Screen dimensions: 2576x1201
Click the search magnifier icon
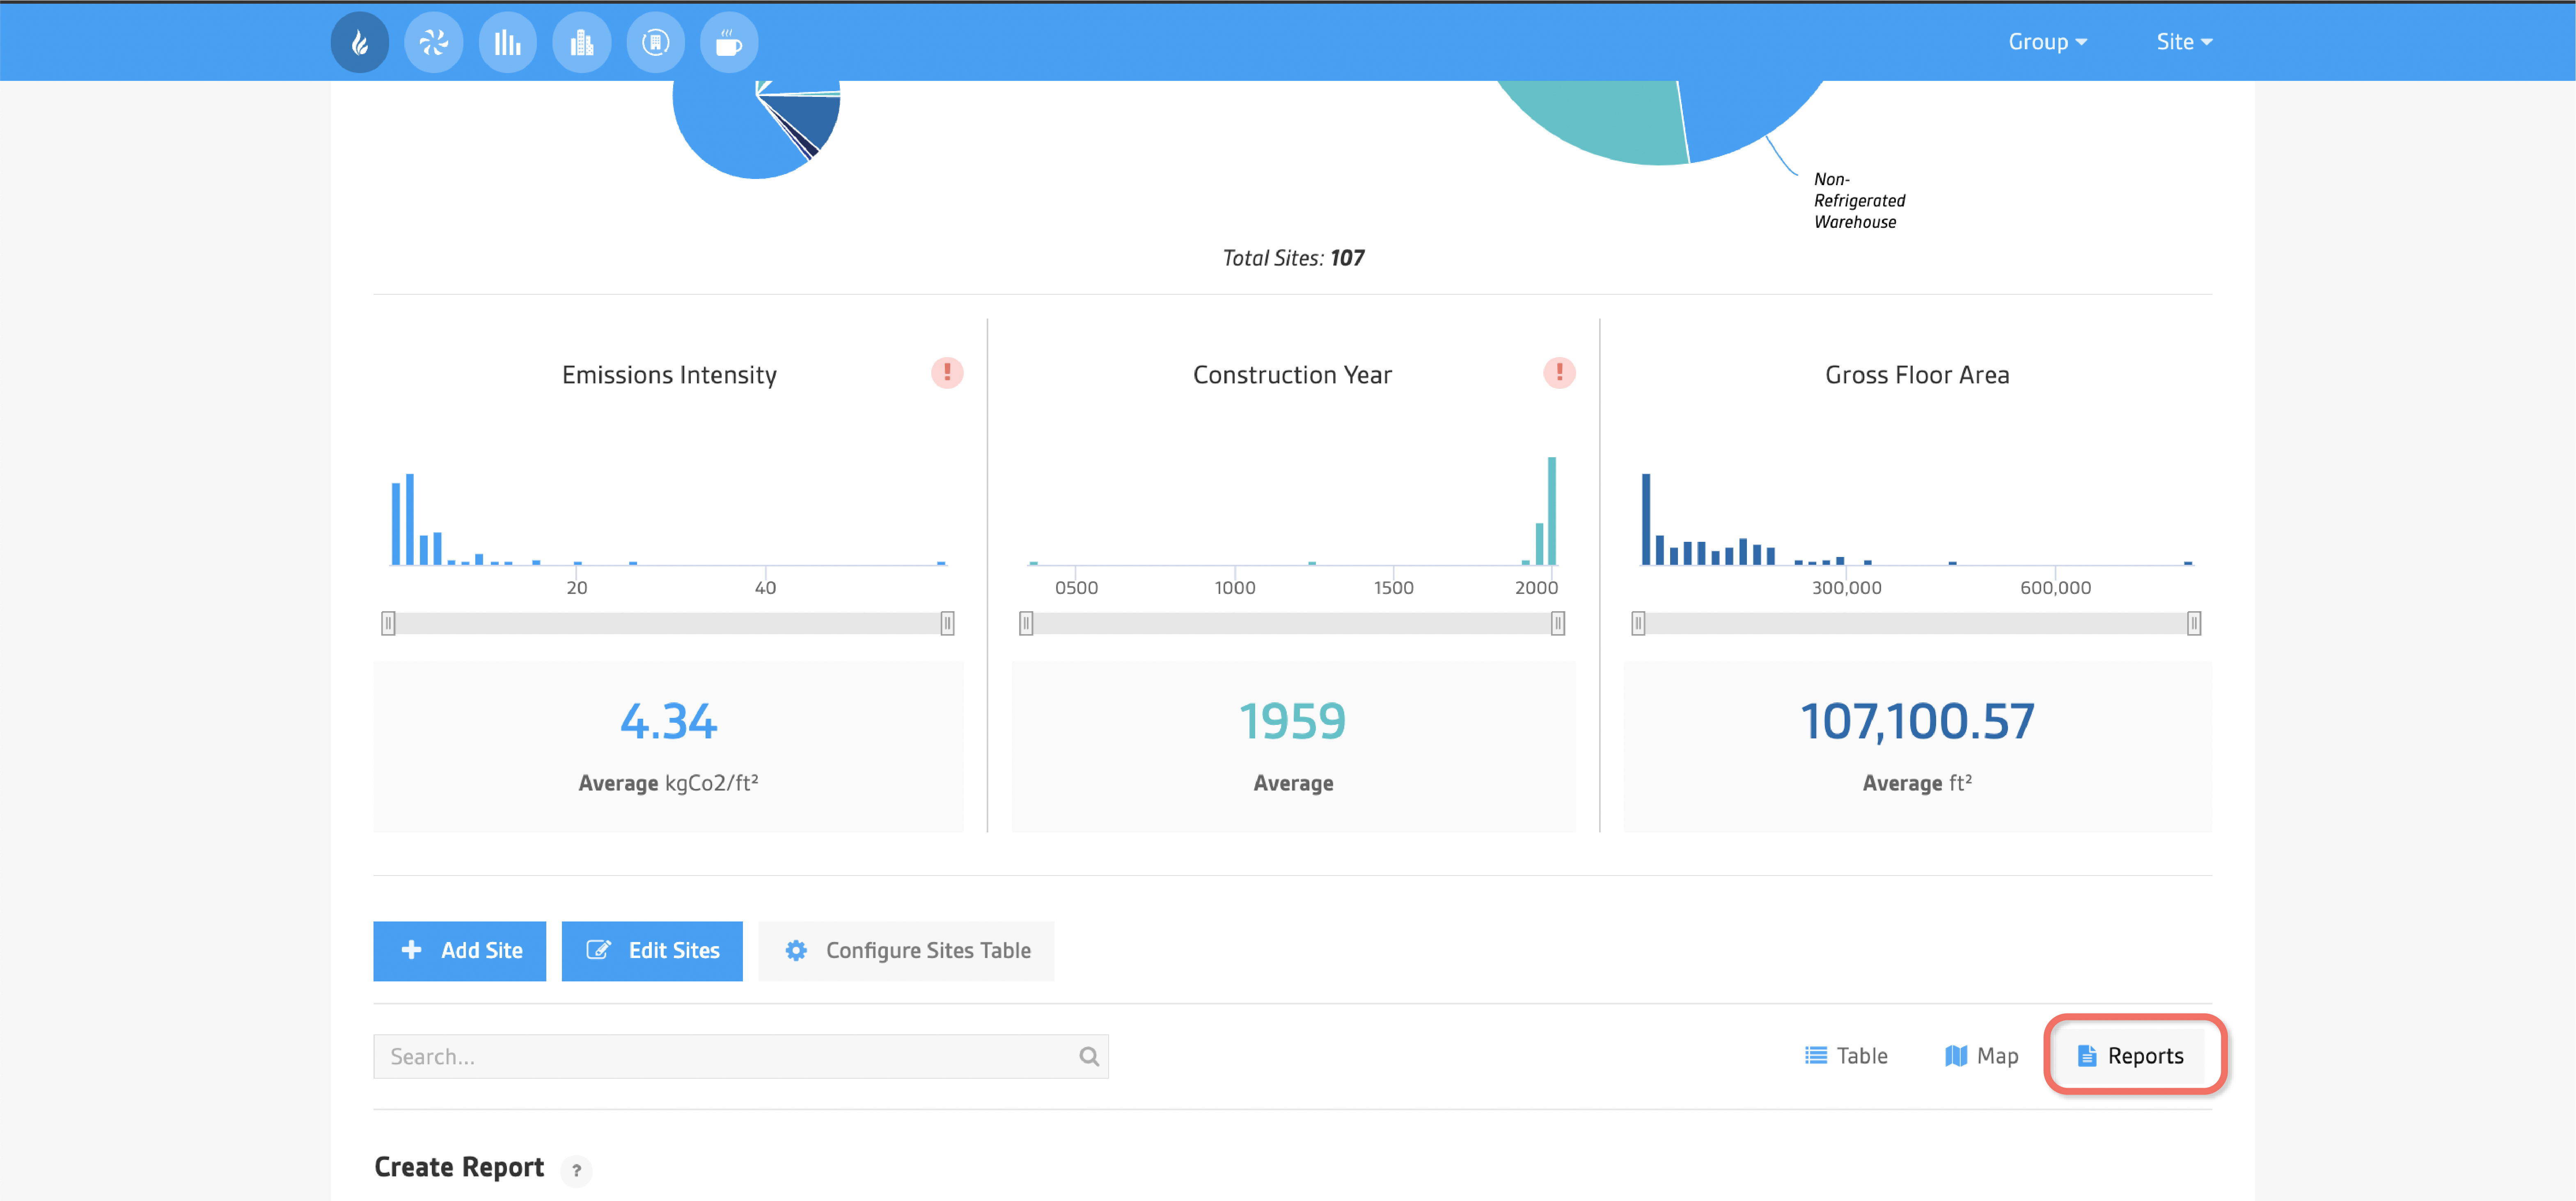tap(1089, 1056)
